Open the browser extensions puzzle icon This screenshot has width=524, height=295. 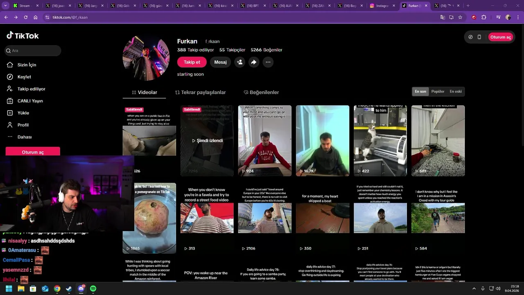[484, 17]
